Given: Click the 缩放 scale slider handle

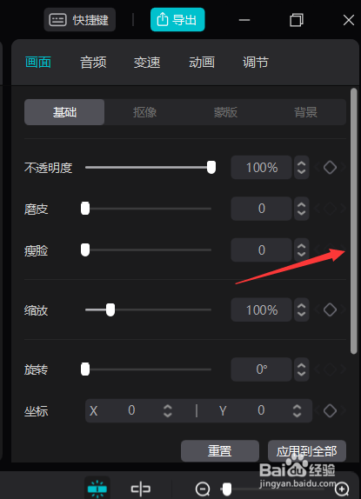Looking at the screenshot, I should point(110,309).
